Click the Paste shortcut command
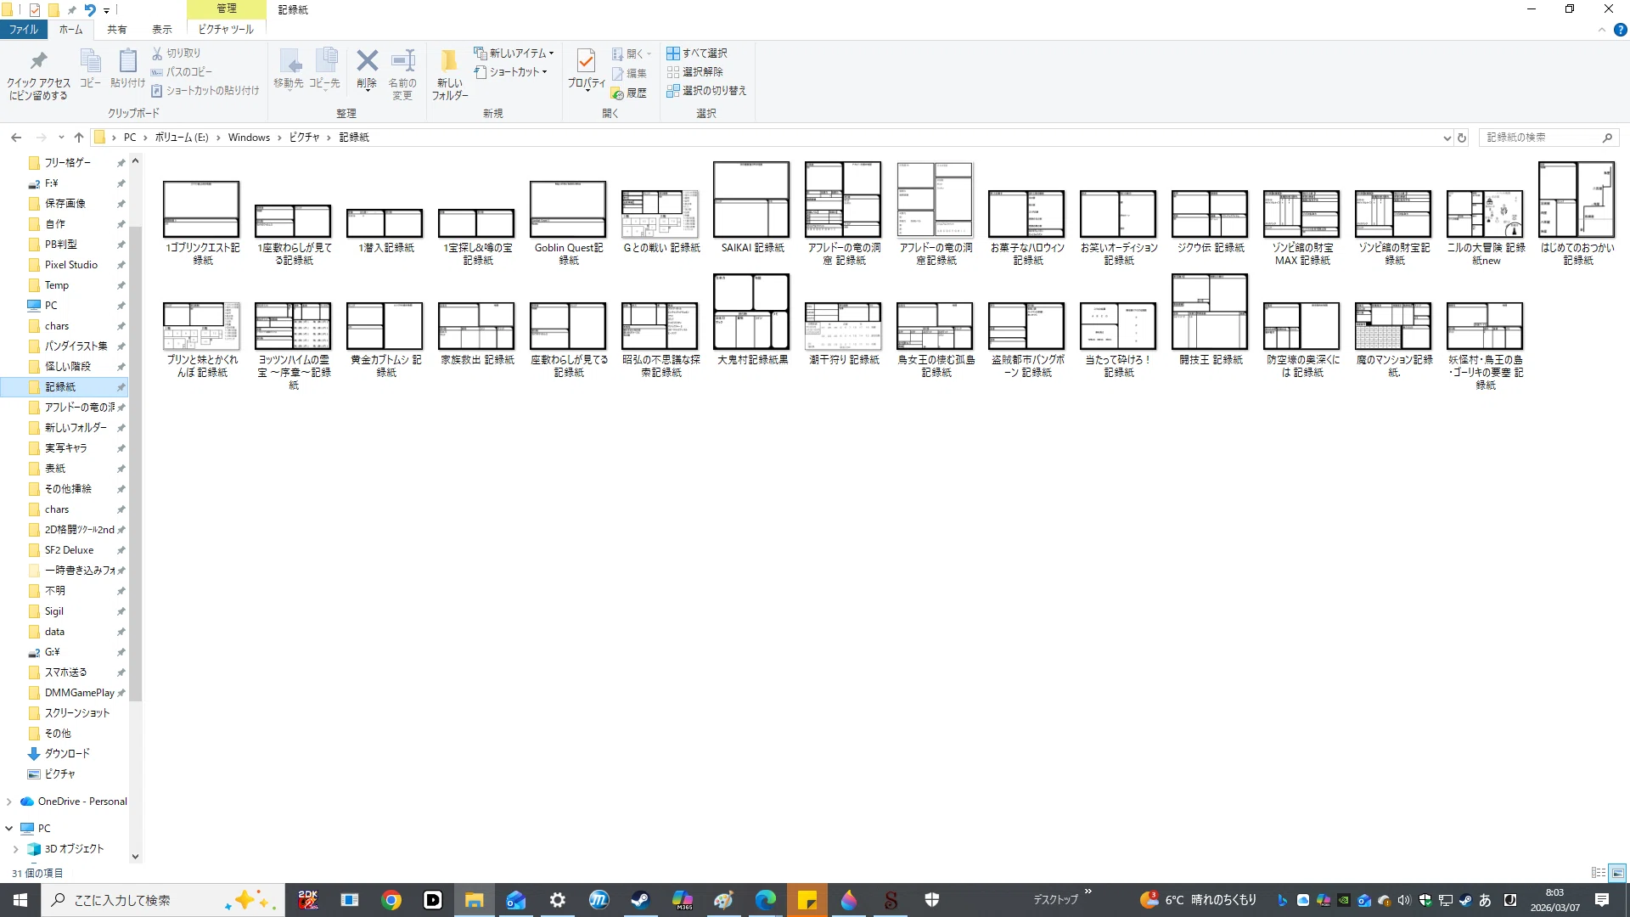 pyautogui.click(x=205, y=90)
